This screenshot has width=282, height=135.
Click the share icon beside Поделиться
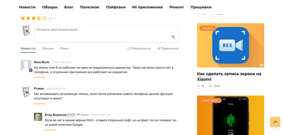click(159, 49)
